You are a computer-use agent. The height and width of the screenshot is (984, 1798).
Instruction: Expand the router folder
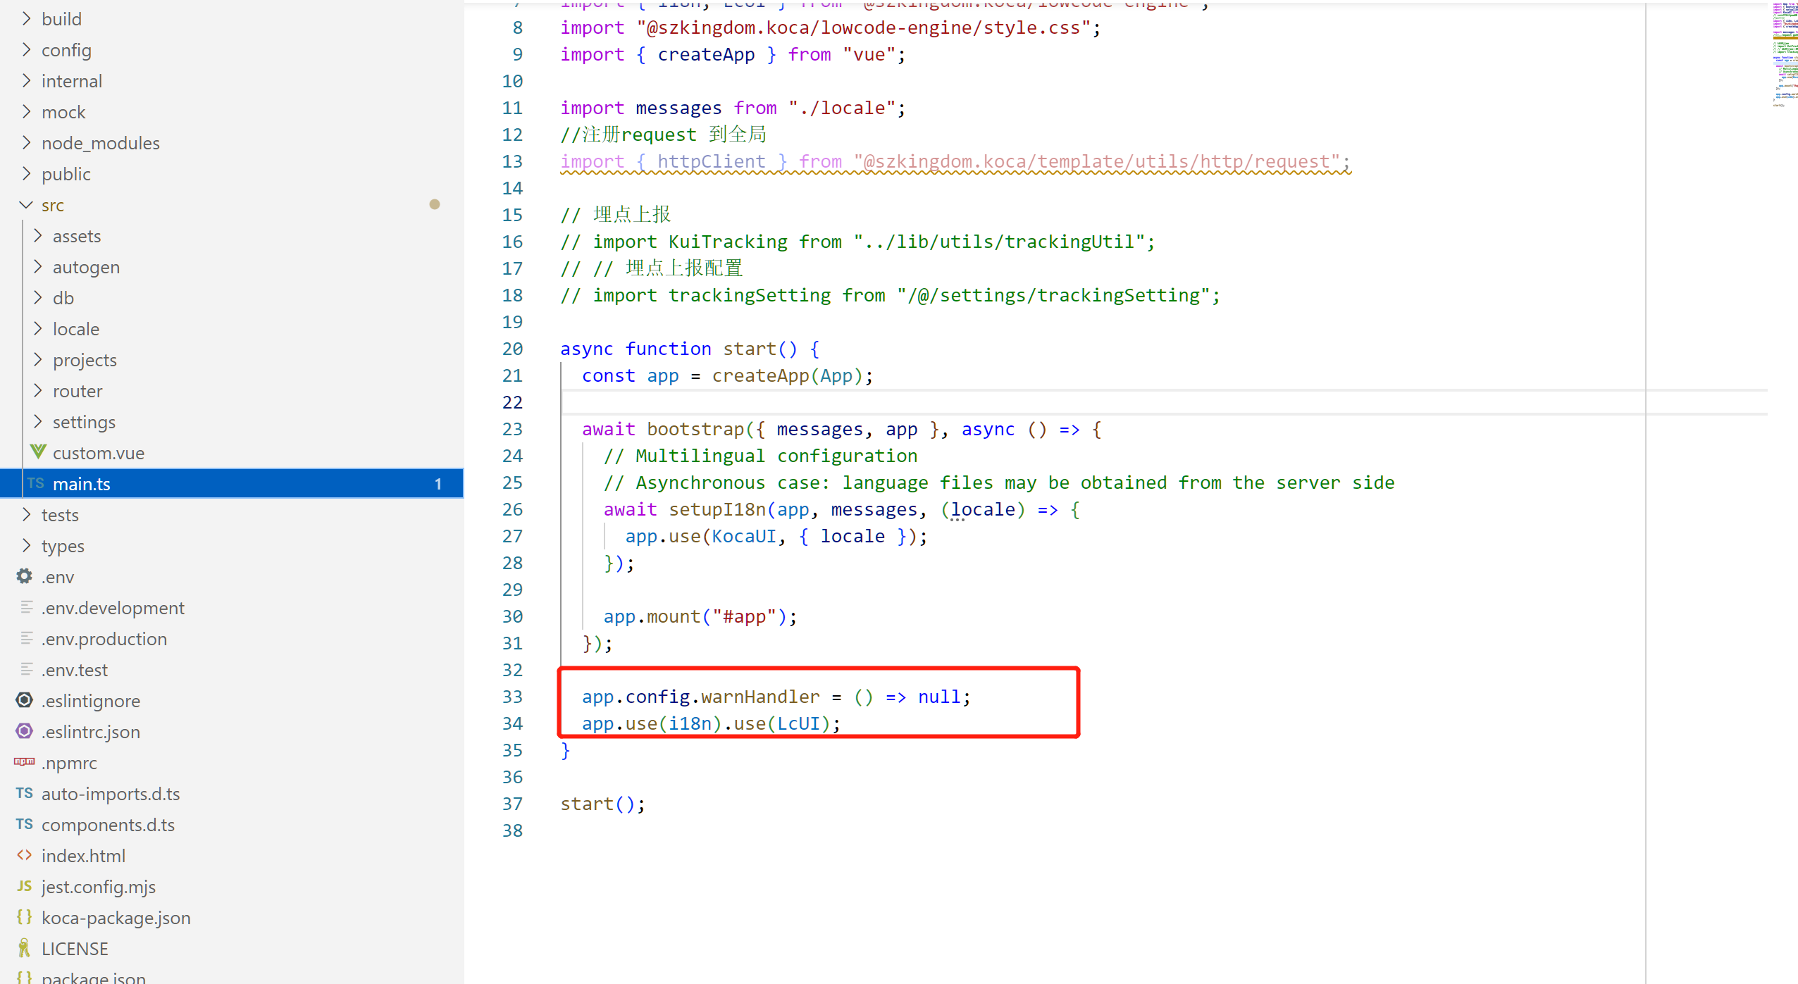pyautogui.click(x=38, y=391)
